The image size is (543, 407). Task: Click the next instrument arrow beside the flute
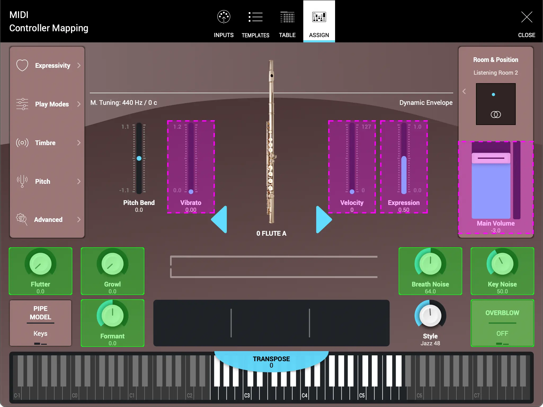pyautogui.click(x=324, y=219)
